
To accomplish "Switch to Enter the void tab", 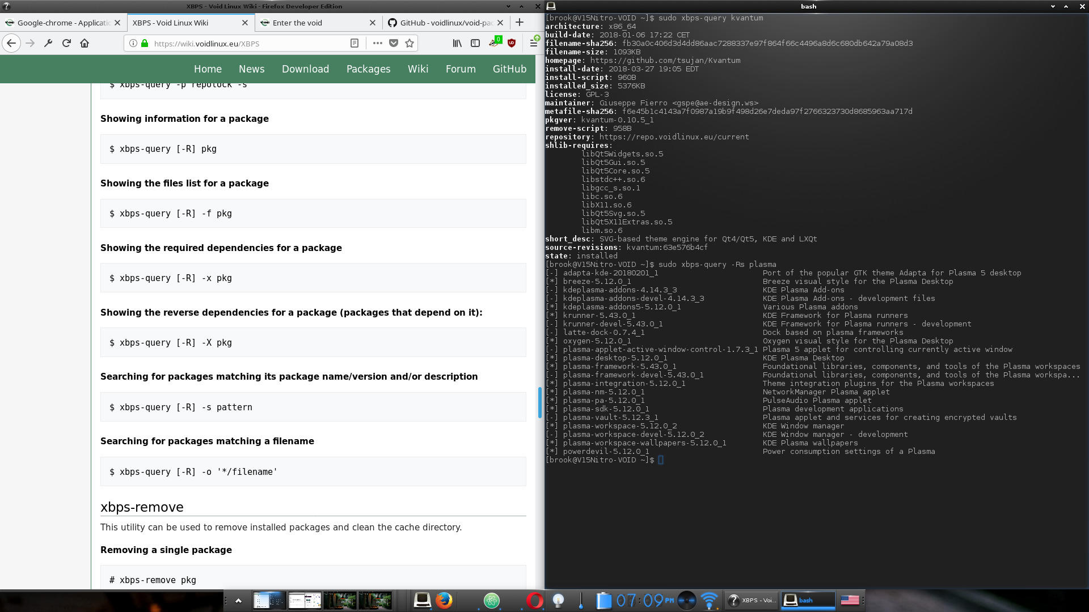I will click(318, 23).
